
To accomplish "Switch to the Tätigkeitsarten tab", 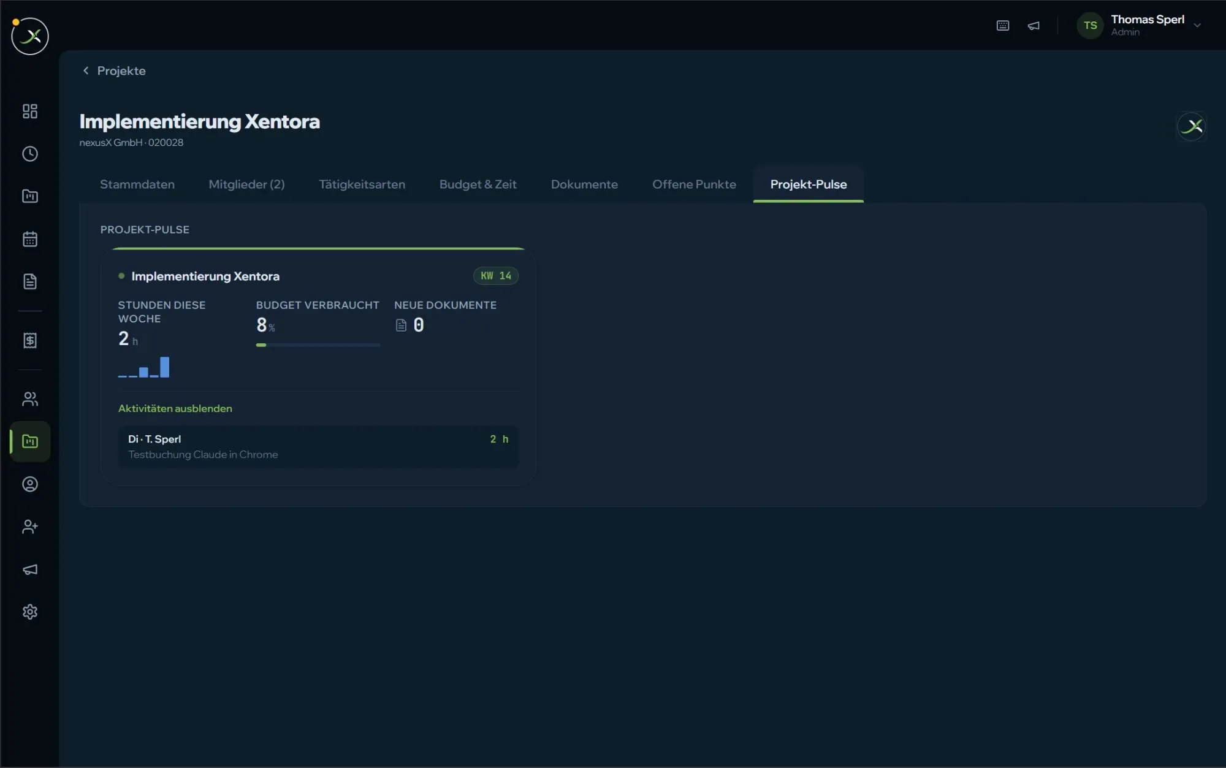I will (362, 184).
